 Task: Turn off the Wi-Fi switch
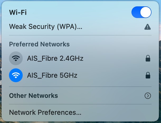coord(141,12)
